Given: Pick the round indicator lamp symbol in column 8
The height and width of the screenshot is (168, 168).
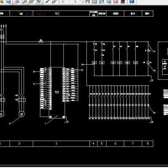Looking at the screenshot, I should click(148, 63).
